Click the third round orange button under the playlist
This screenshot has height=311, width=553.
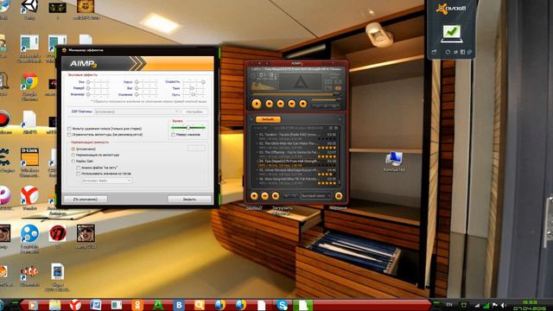276,196
